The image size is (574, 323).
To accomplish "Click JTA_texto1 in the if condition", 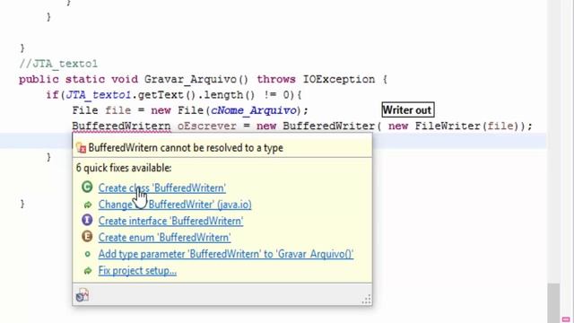I will [99, 95].
